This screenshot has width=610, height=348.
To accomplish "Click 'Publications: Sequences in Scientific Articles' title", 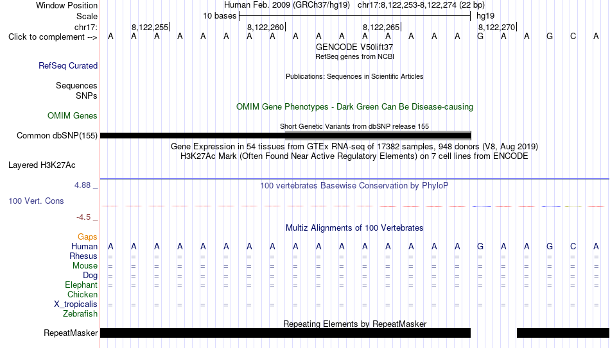I will [x=354, y=76].
